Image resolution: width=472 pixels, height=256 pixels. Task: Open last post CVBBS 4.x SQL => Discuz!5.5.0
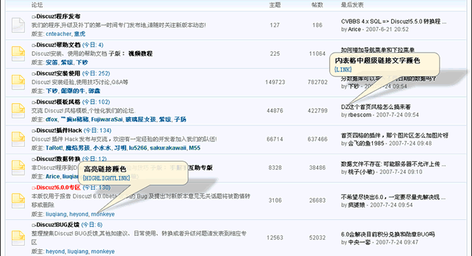pos(393,22)
